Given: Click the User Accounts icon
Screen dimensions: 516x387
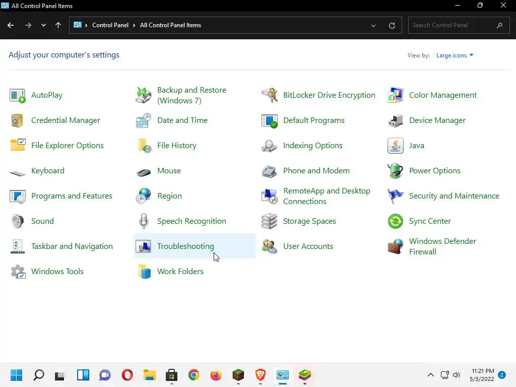Looking at the screenshot, I should (x=270, y=246).
